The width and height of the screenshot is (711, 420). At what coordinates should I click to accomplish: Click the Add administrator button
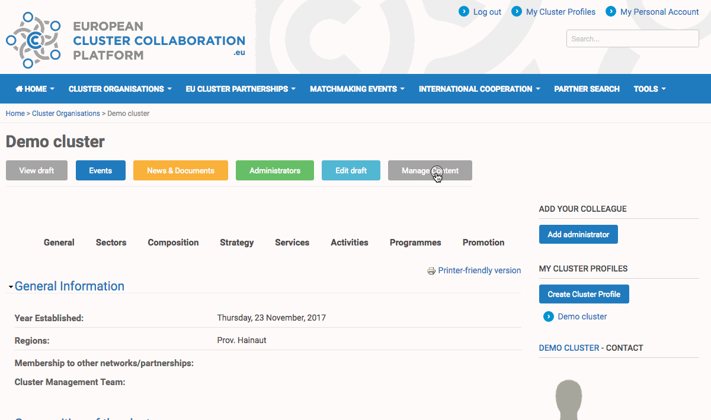pyautogui.click(x=578, y=234)
